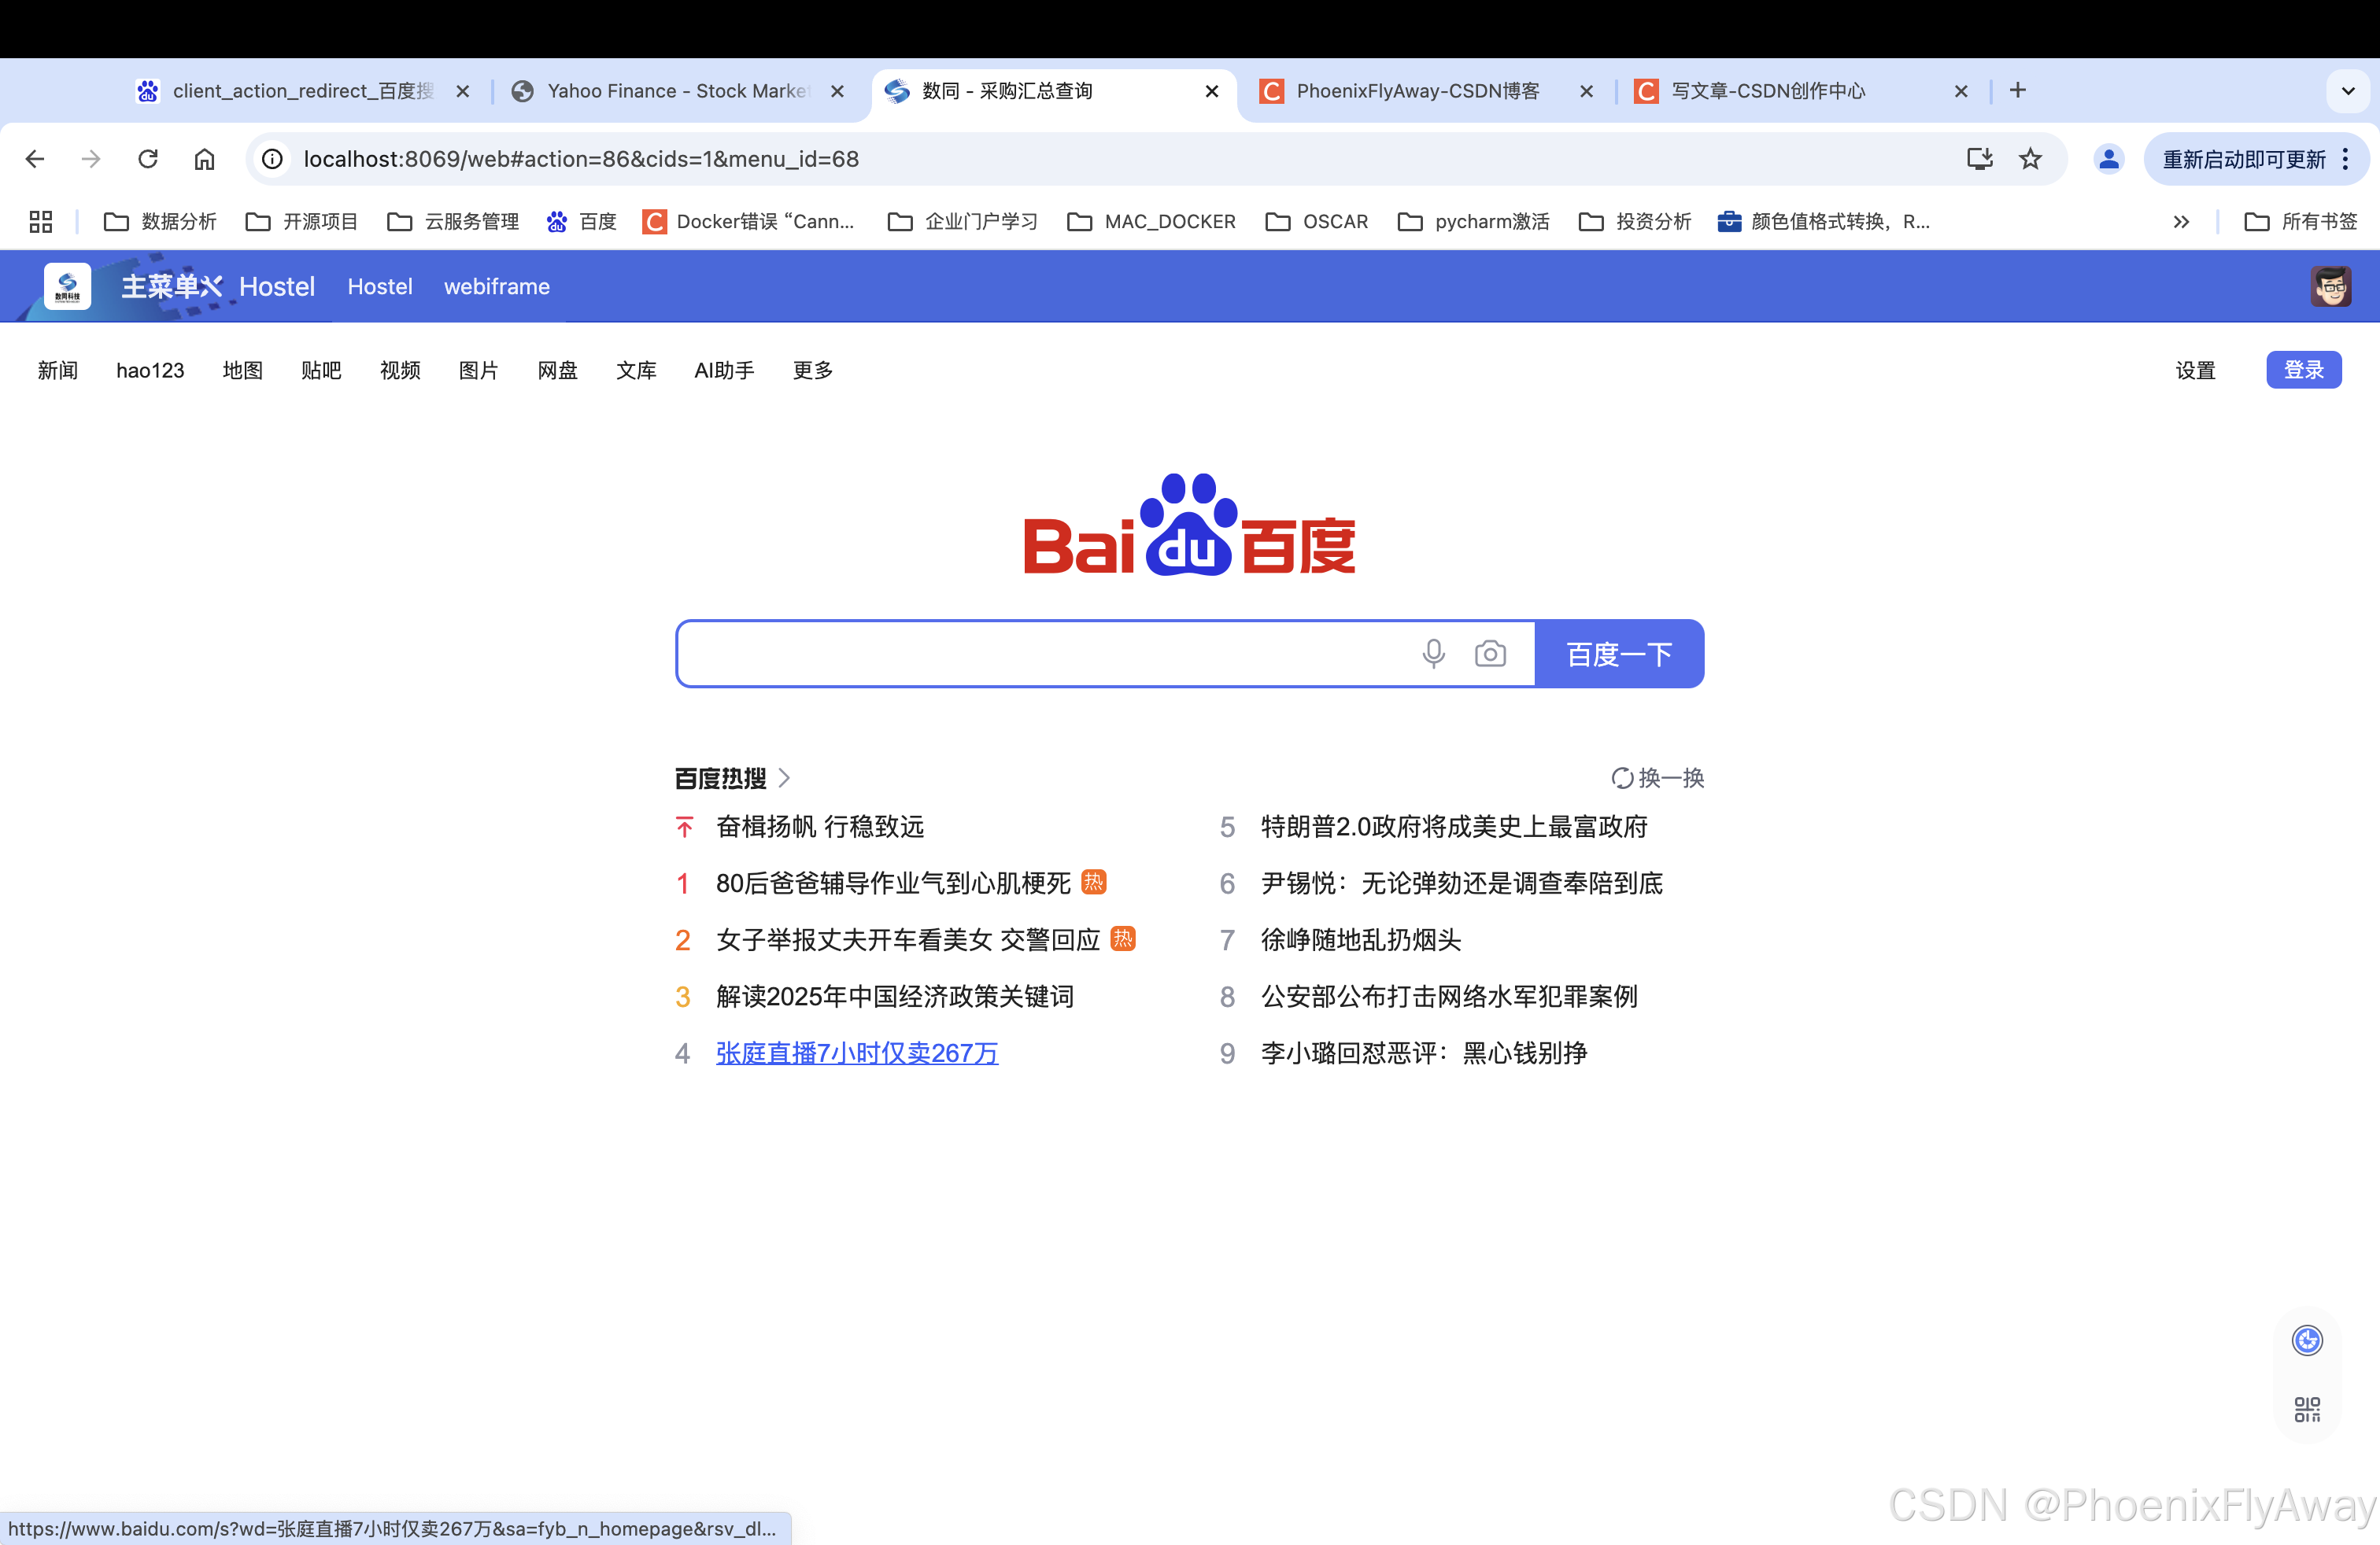Open the hot search link 张庭直播7小时仅卖267万

856,1053
